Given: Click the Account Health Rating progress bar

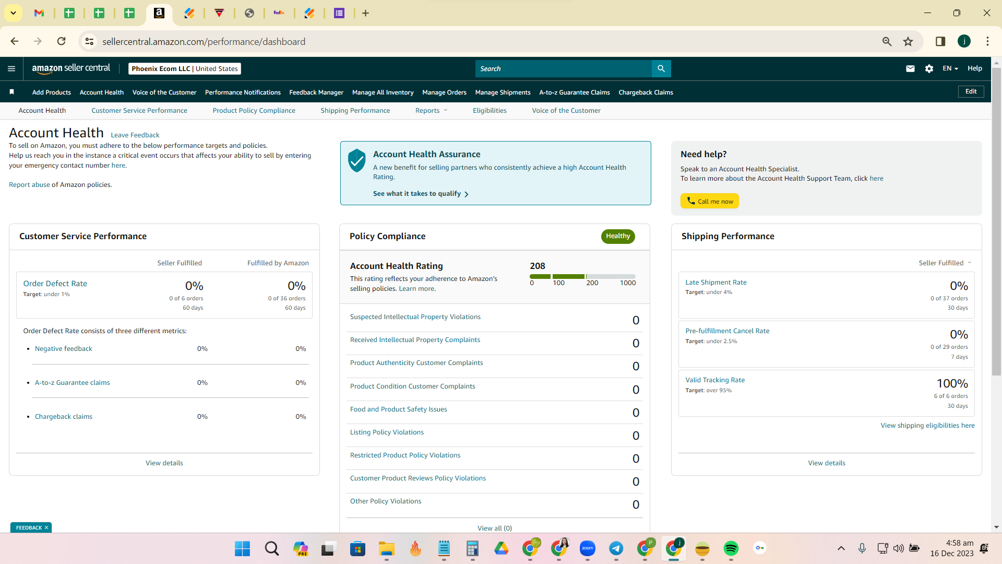Looking at the screenshot, I should coord(582,276).
